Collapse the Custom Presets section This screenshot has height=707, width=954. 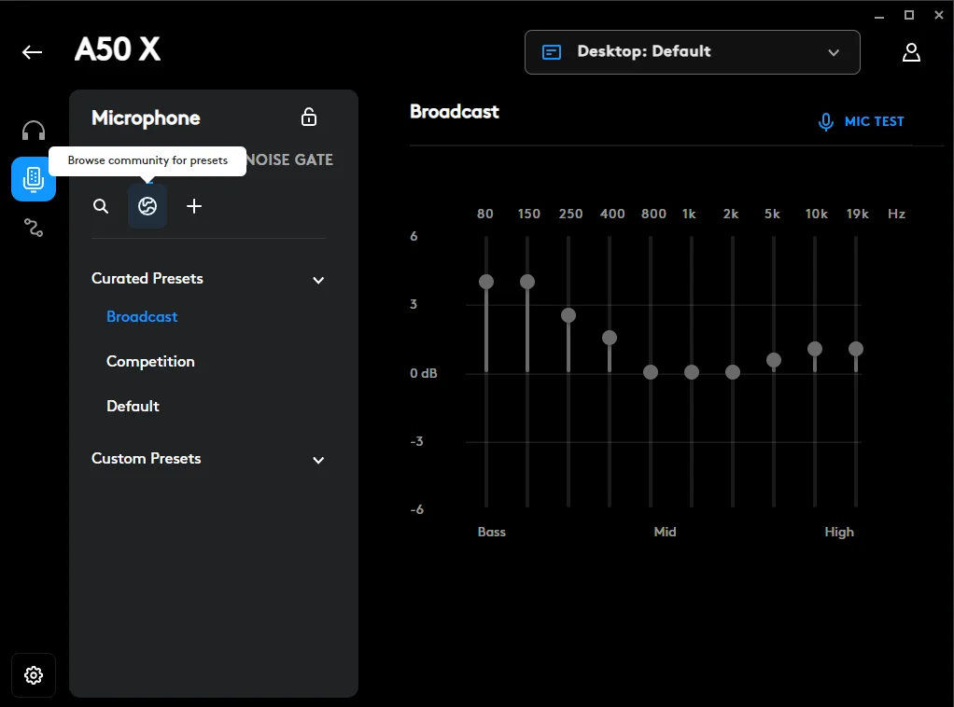(318, 460)
